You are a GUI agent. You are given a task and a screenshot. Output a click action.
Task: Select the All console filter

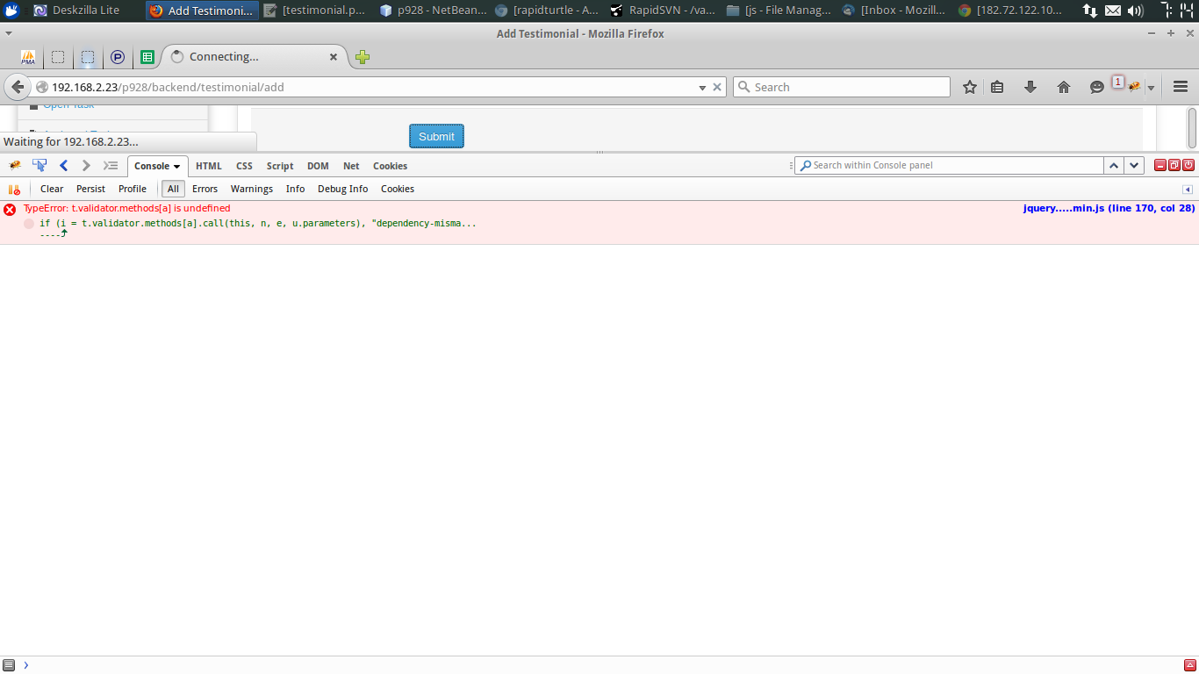[x=173, y=189]
